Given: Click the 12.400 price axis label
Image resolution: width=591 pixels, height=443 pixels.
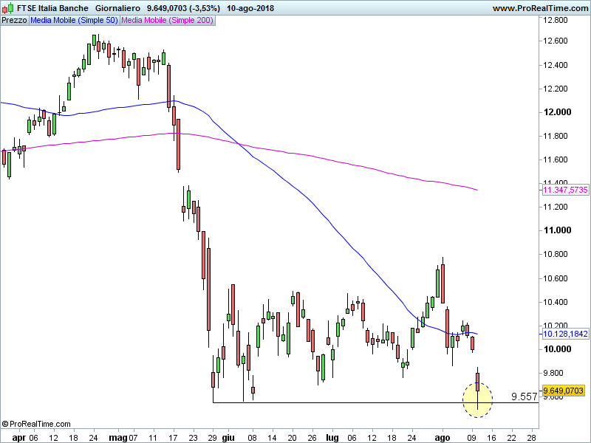Looking at the screenshot, I should point(556,65).
